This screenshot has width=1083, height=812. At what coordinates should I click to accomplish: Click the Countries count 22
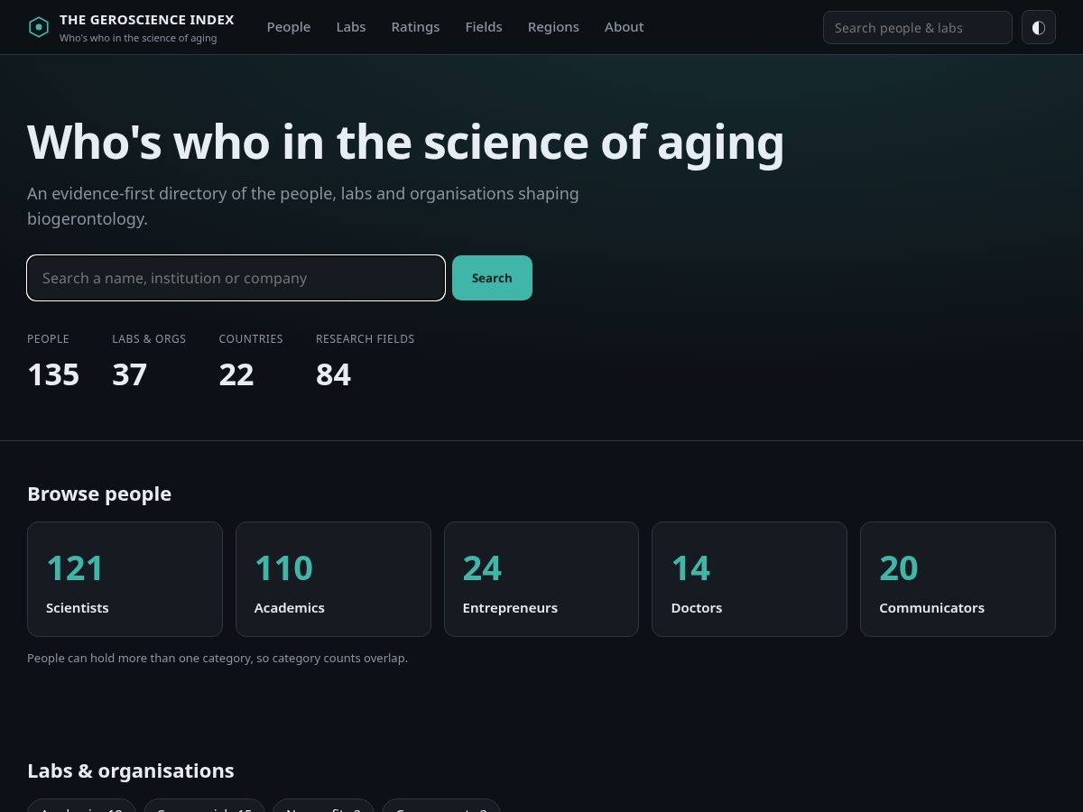click(236, 374)
